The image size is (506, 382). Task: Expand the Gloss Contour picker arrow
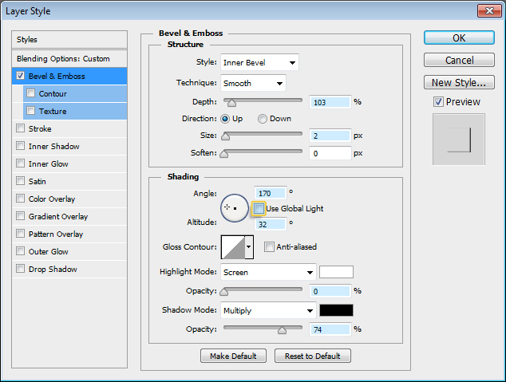click(249, 247)
